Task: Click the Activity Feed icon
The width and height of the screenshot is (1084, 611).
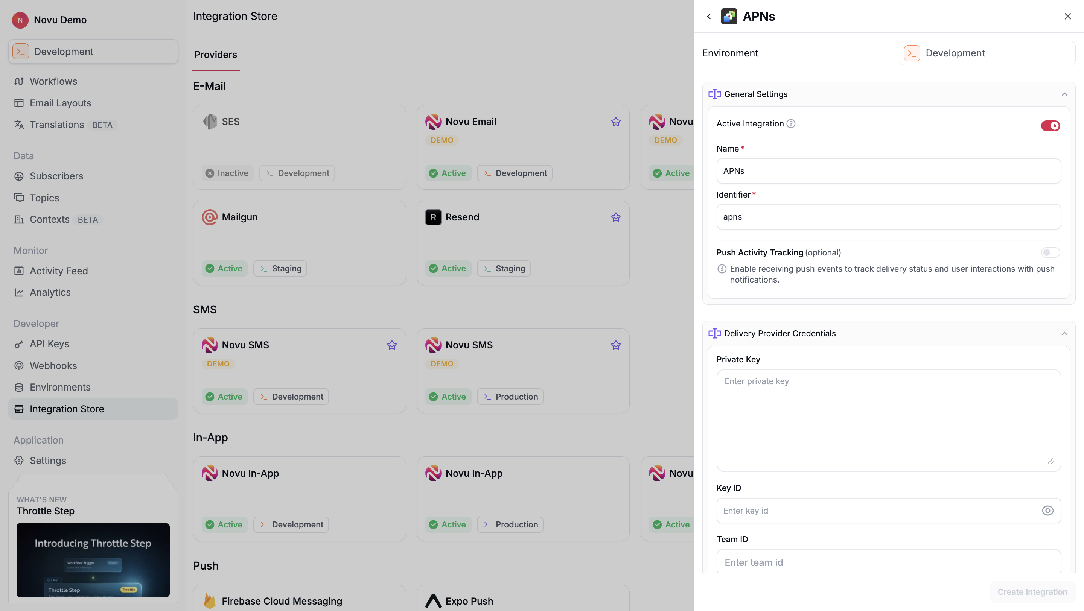Action: [20, 271]
